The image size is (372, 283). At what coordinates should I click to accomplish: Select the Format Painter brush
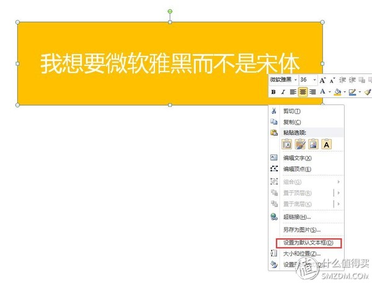point(368,92)
